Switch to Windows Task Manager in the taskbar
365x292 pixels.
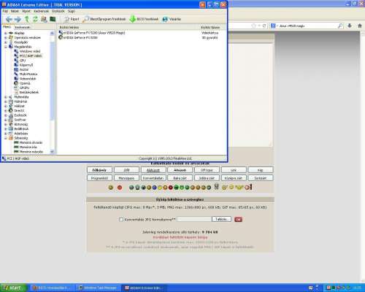pos(99,288)
